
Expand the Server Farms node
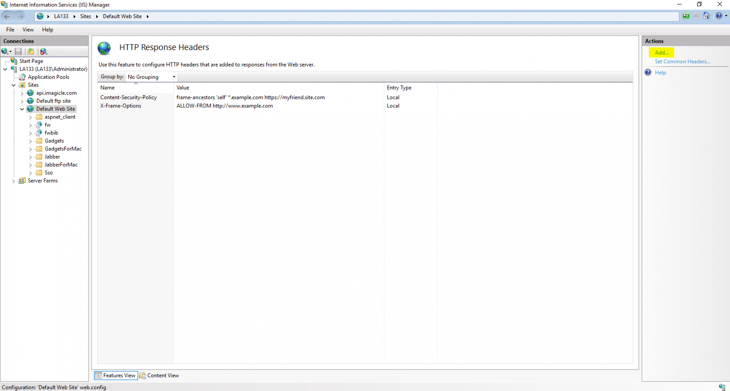13,181
